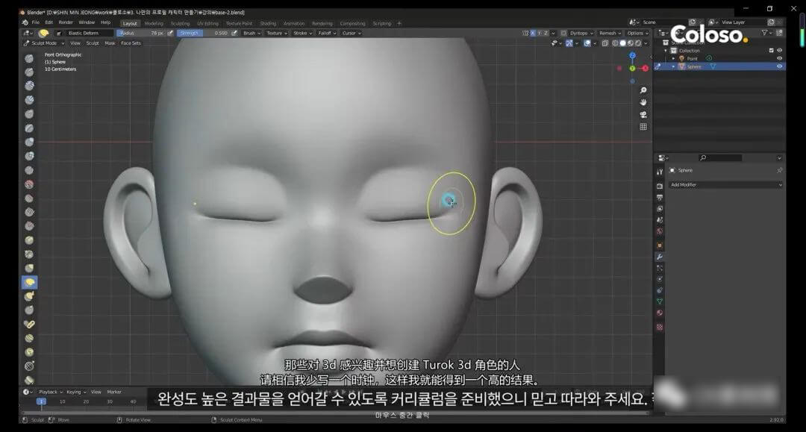Toggle visibility of the Point object

(x=780, y=58)
